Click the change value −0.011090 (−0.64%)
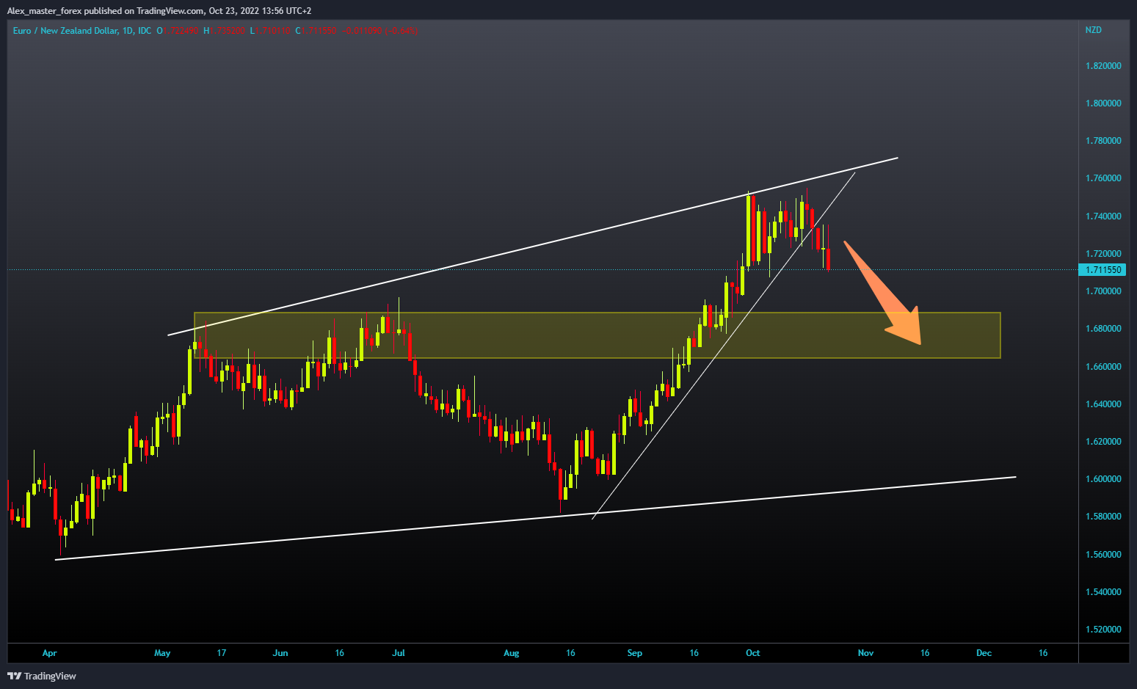This screenshot has height=689, width=1137. pyautogui.click(x=379, y=31)
